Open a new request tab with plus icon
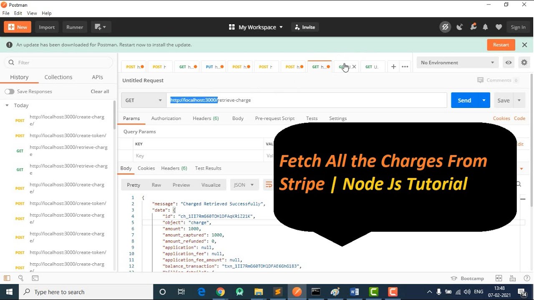The height and width of the screenshot is (300, 534). (393, 67)
